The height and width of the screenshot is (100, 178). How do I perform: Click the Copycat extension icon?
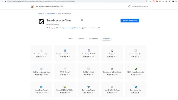tap(112, 51)
